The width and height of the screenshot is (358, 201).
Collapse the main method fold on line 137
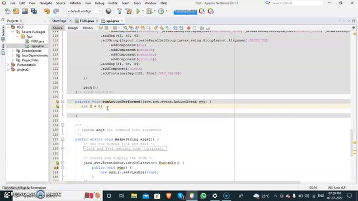(63, 139)
